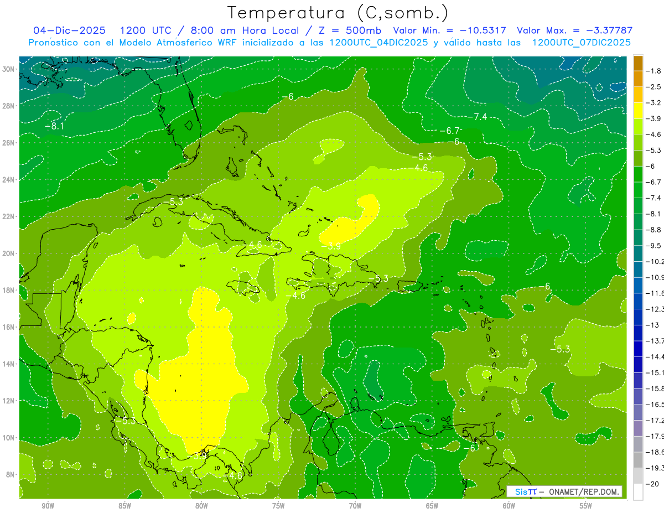Click the "55W" longitude axis label
The width and height of the screenshot is (664, 513).
click(x=586, y=505)
